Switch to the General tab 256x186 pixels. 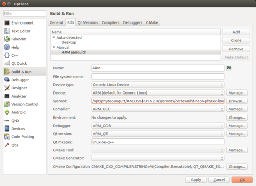[x=56, y=22]
